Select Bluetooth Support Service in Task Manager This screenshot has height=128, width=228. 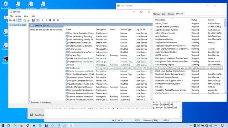(x=189, y=78)
